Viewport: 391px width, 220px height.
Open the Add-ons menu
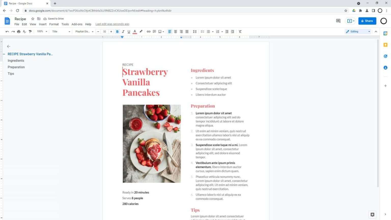77,24
